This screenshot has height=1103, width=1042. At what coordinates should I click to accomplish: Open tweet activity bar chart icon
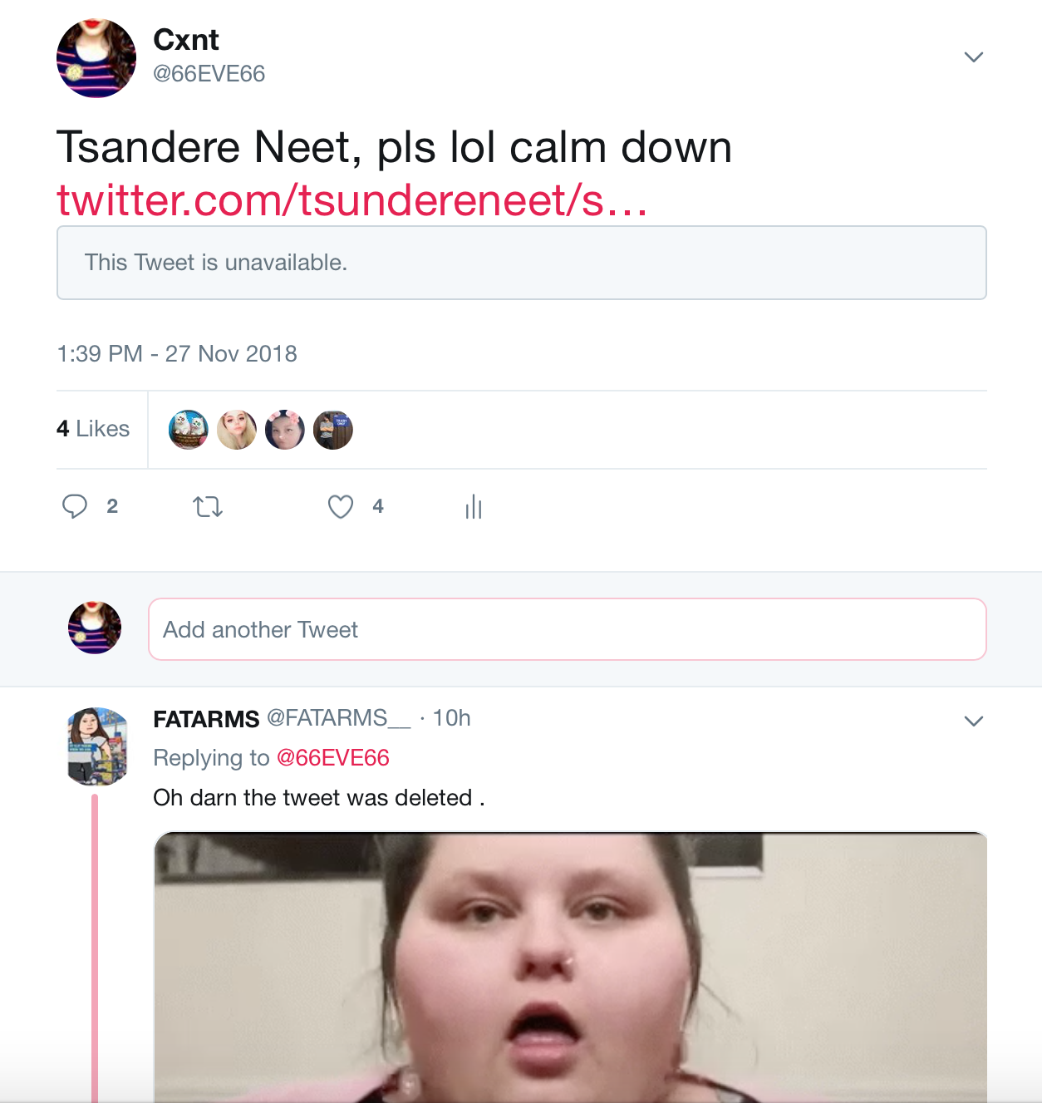point(474,506)
